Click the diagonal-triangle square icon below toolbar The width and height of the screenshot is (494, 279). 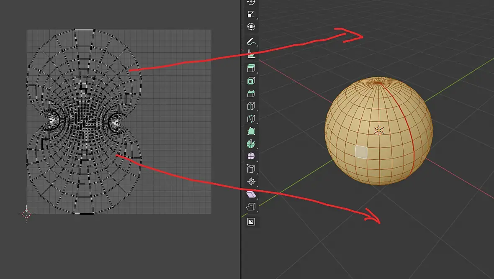coord(251,222)
